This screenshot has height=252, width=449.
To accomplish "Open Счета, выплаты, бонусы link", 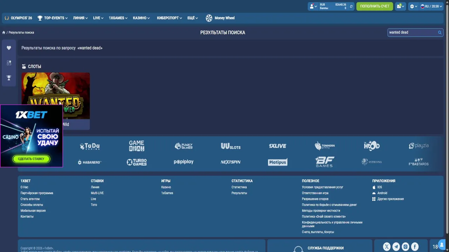I will (x=318, y=232).
